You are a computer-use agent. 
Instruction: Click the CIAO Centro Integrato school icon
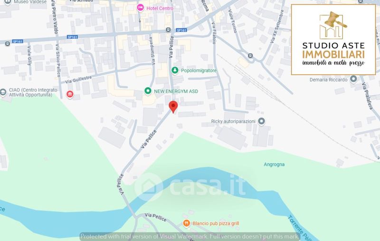click(3, 93)
